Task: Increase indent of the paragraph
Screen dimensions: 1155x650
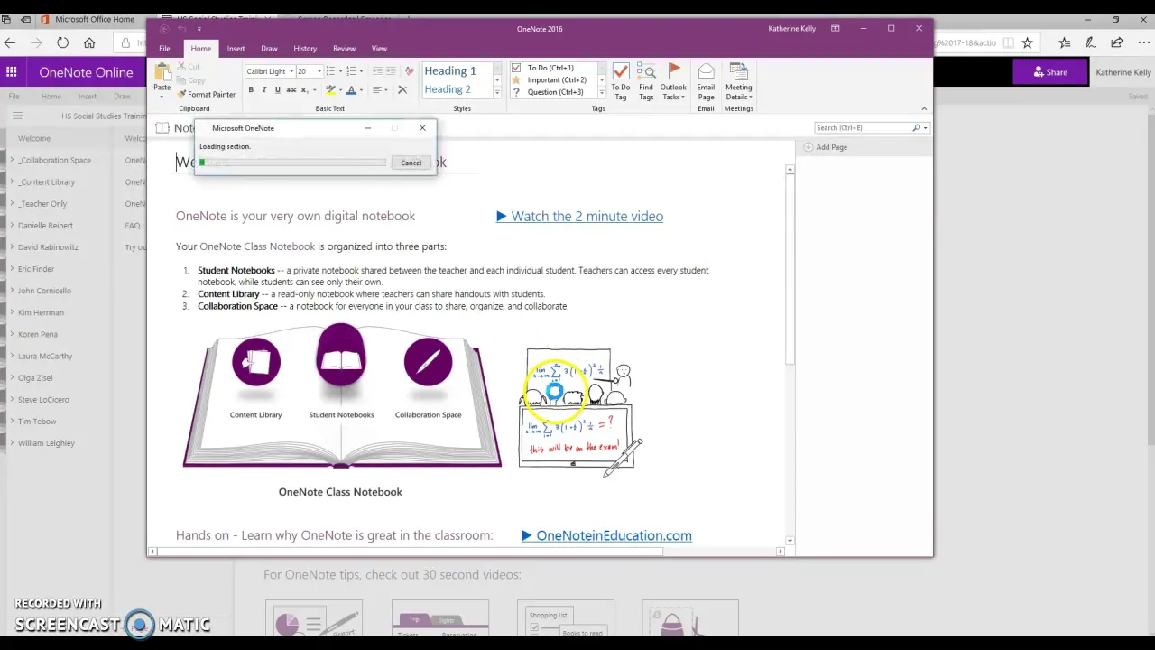Action: [x=390, y=71]
